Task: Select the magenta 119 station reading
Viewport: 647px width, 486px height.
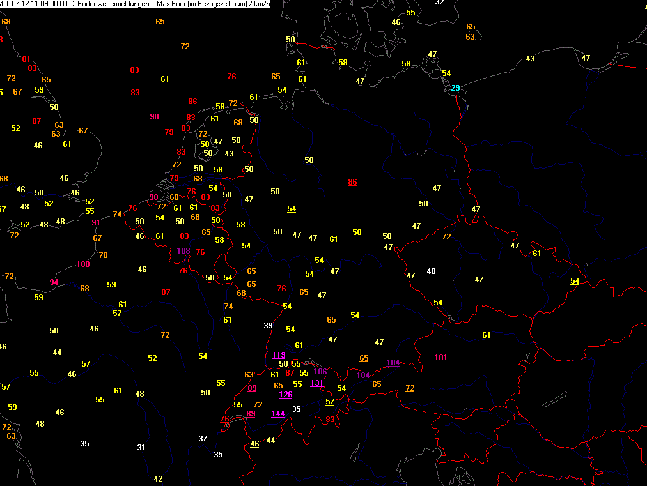Action: pos(278,355)
